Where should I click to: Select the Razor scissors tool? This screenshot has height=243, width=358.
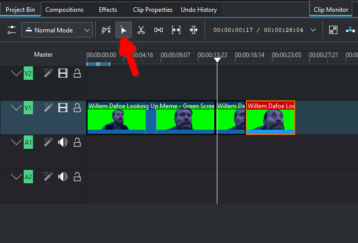pos(141,30)
